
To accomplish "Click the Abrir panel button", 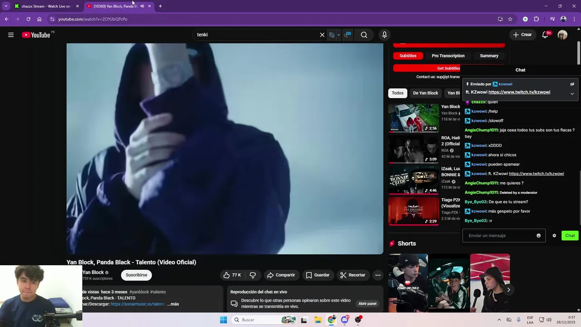I will click(x=367, y=304).
